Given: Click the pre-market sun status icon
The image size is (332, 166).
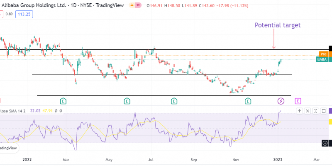Looking at the screenshot, I should [132, 5].
